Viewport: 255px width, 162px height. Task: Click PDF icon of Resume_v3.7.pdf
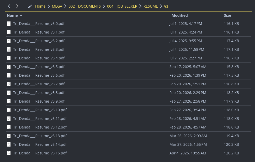[x=9, y=84]
